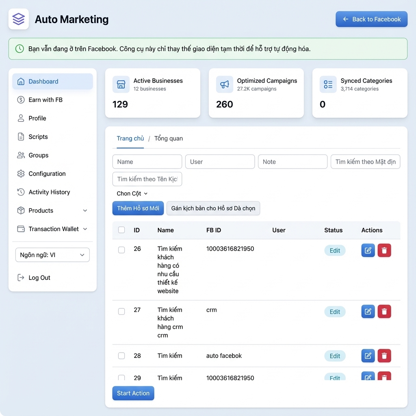
Task: Switch to the Tổng quan tab
Action: click(168, 138)
